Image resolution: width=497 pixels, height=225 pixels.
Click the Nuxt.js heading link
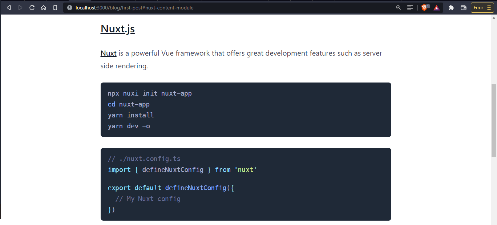click(x=118, y=29)
